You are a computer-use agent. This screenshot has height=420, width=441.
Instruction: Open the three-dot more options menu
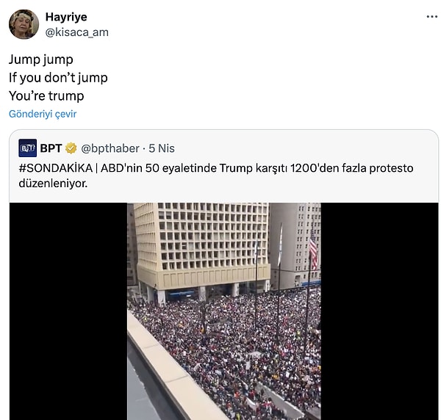point(432,17)
